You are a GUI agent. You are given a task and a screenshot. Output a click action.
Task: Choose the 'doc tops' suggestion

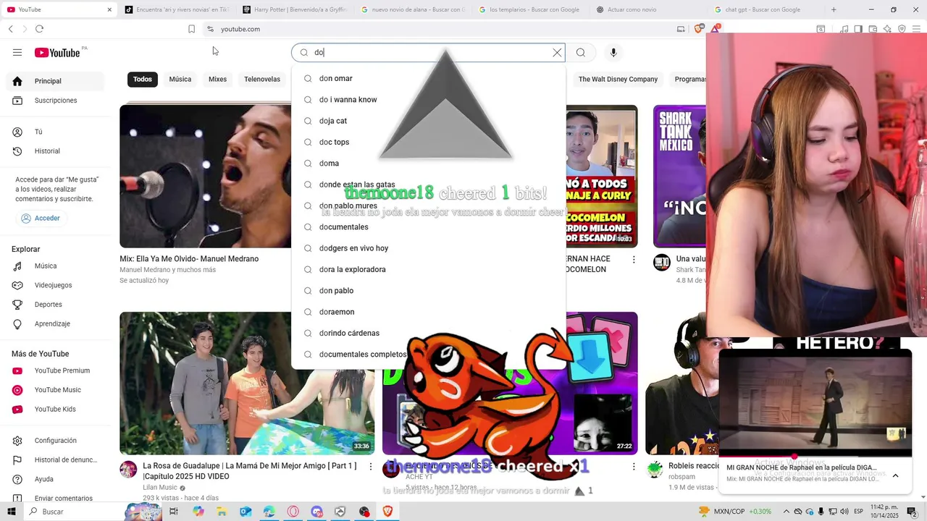click(429, 142)
